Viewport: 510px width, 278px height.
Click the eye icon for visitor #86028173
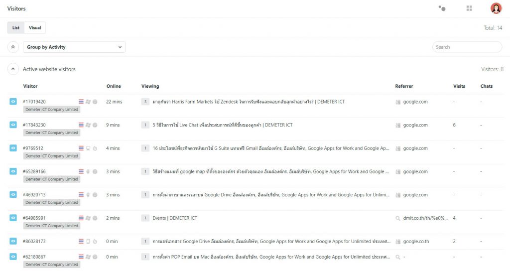13,241
